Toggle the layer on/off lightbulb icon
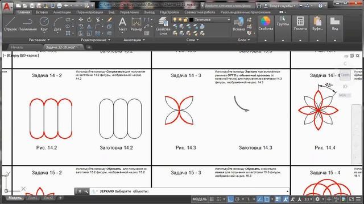364x204 pixels. (175, 20)
